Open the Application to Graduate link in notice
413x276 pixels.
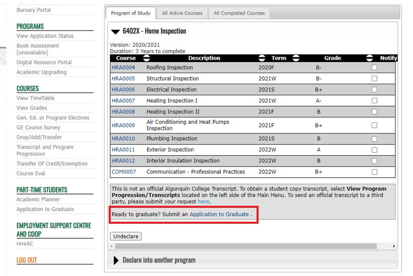pyautogui.click(x=219, y=214)
